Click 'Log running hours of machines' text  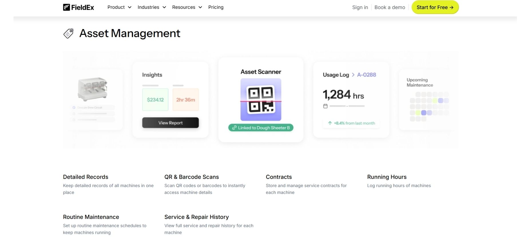click(x=399, y=186)
